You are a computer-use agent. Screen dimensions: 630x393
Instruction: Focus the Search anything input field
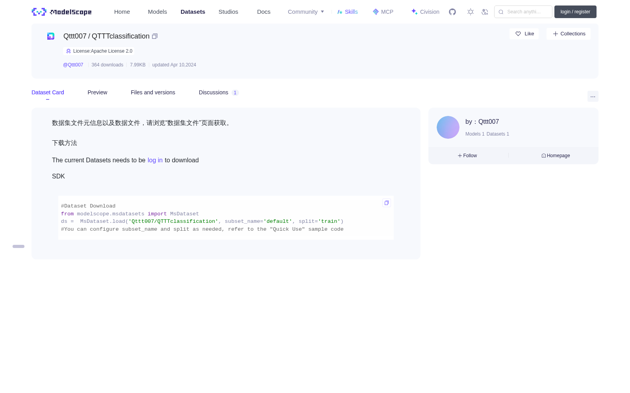(x=523, y=12)
